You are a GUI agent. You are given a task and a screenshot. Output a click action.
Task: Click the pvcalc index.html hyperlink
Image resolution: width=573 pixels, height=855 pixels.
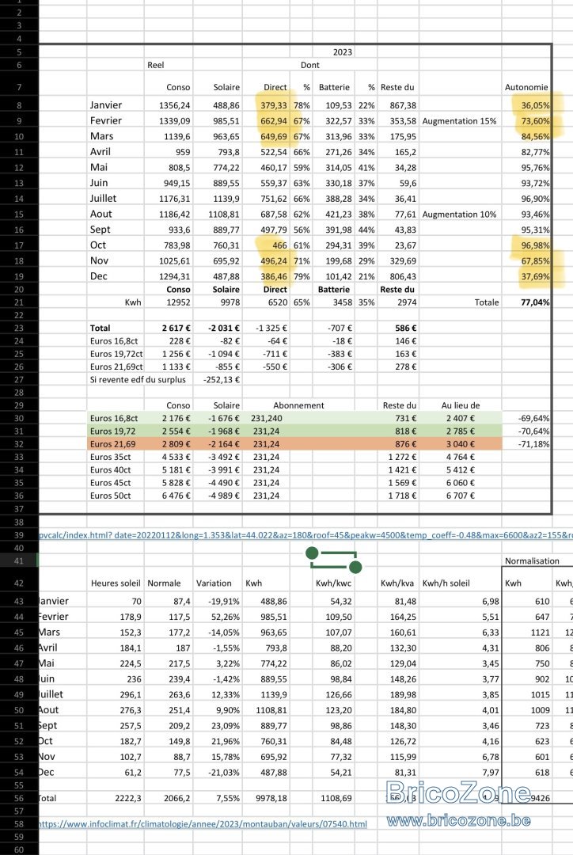tap(305, 535)
